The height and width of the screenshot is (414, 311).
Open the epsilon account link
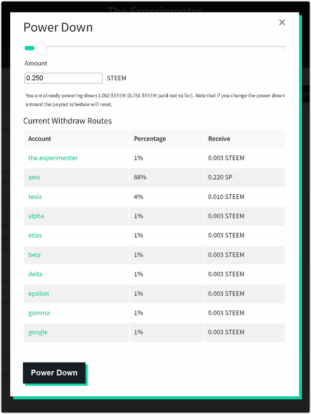38,293
